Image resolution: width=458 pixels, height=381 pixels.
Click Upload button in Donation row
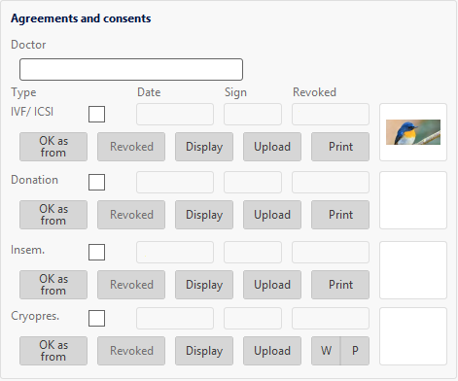(272, 215)
